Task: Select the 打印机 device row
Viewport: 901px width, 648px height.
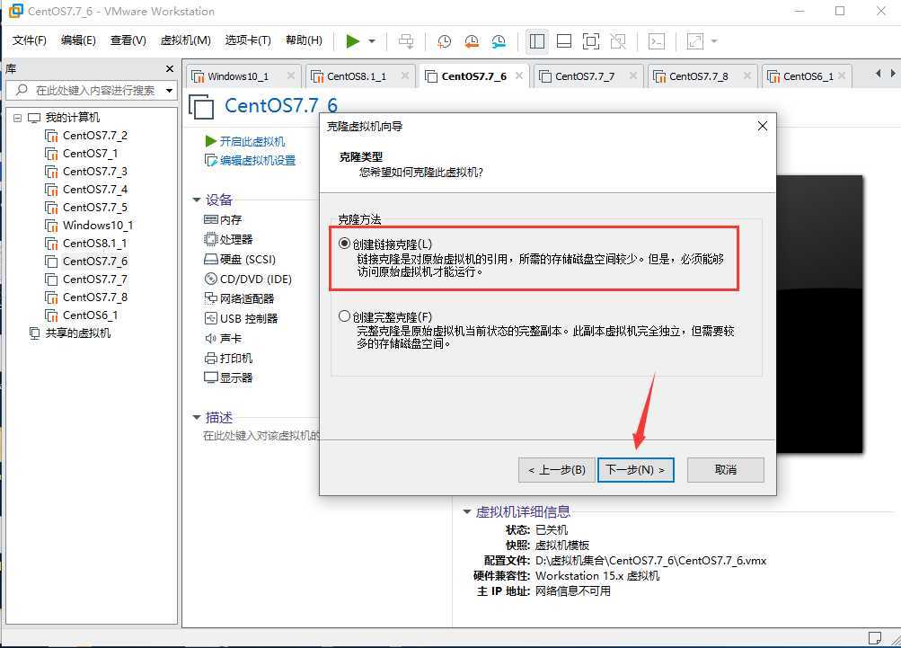Action: tap(229, 358)
